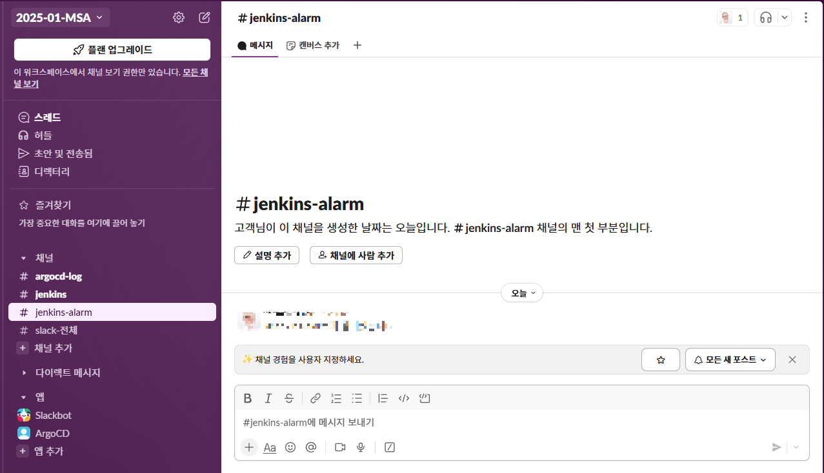Open blurred user avatar in message
The width and height of the screenshot is (824, 473).
[248, 320]
